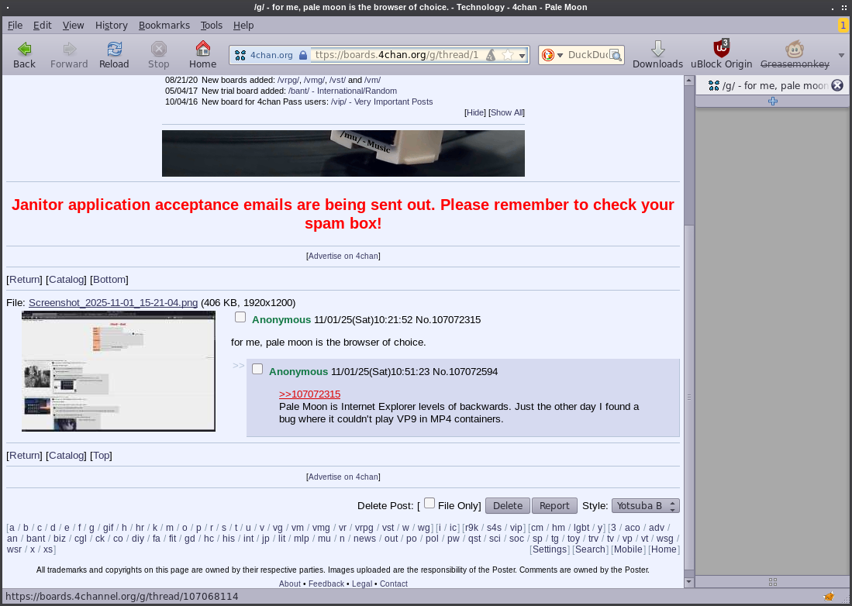
Task: Click the yellow notification badge in menu bar
Action: (843, 25)
